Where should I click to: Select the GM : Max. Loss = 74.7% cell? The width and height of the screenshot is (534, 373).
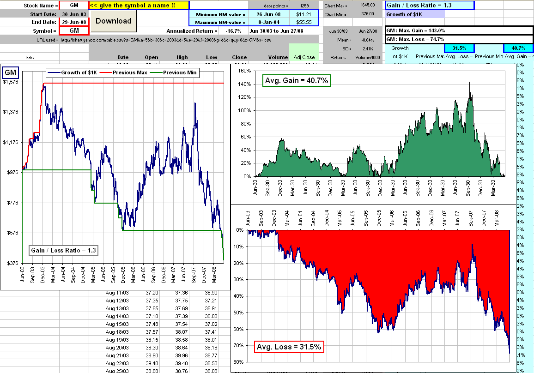click(x=459, y=39)
